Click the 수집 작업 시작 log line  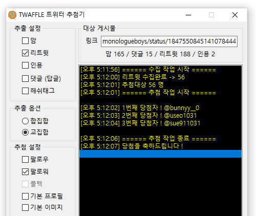[x=161, y=70]
